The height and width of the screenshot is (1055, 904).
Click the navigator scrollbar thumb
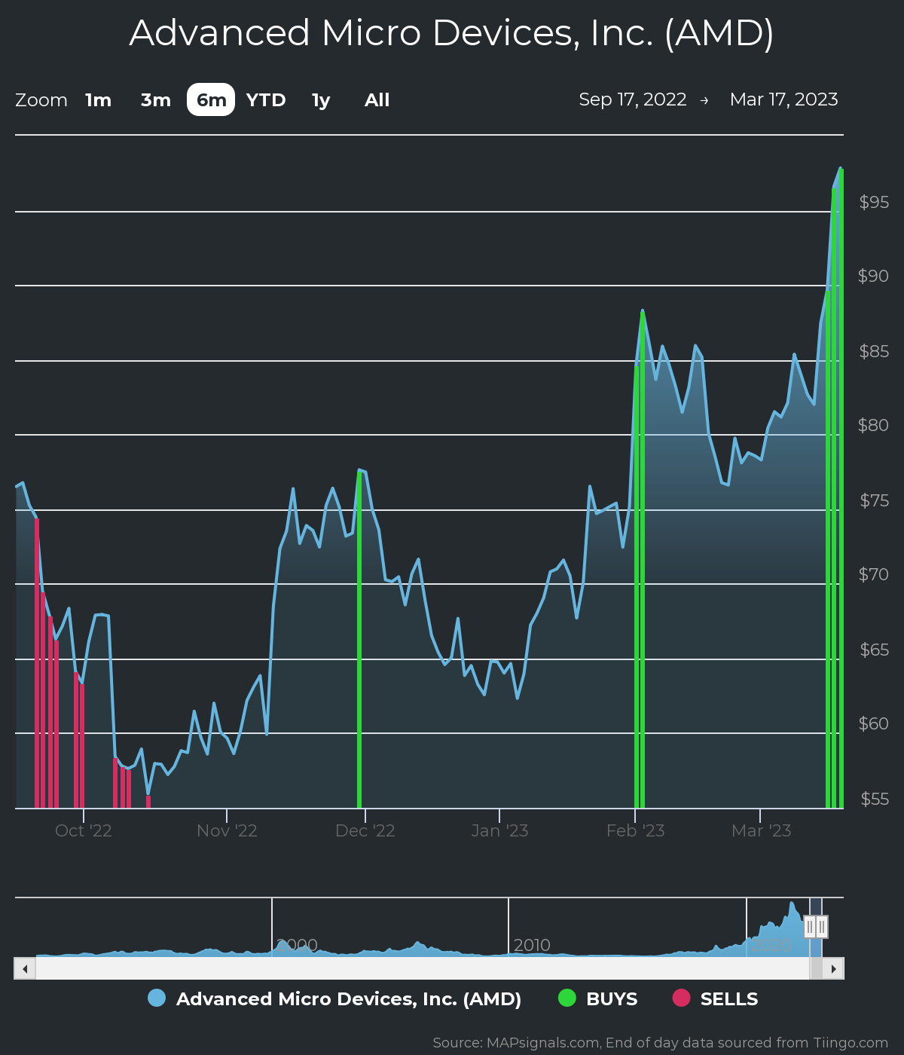pos(816,968)
